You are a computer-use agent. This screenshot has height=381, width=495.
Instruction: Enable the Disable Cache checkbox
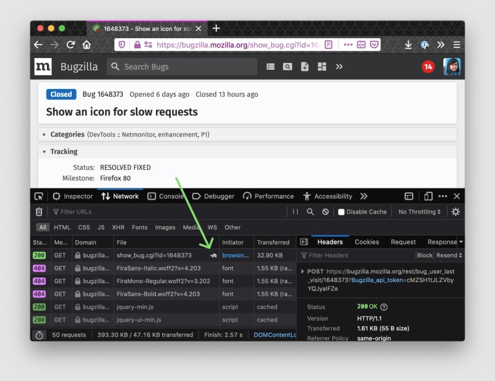[x=342, y=212]
